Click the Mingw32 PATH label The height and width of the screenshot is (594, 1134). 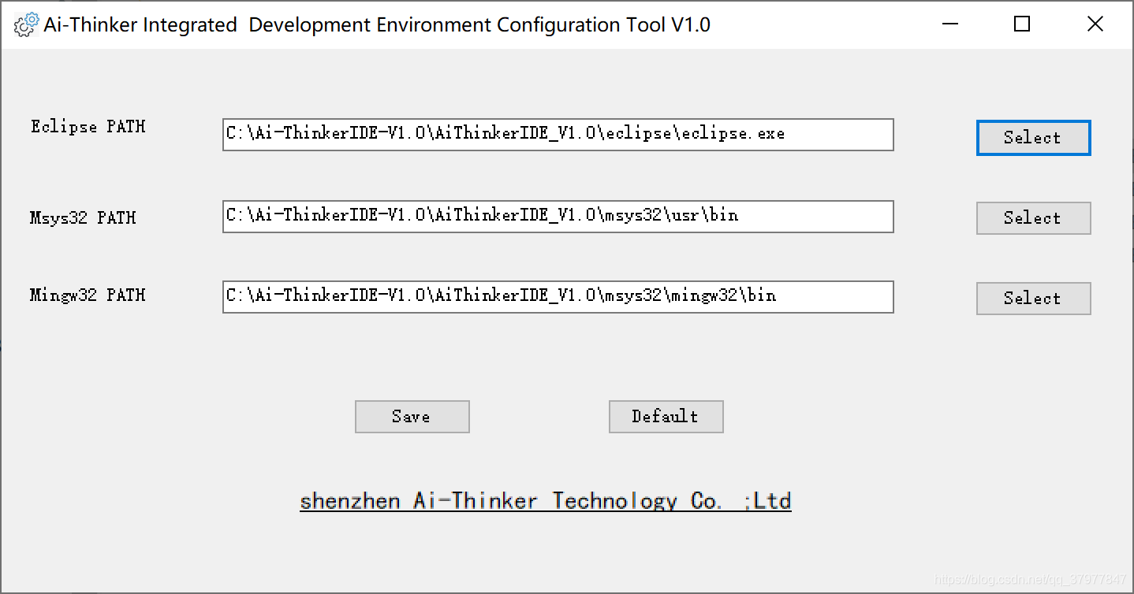[88, 295]
